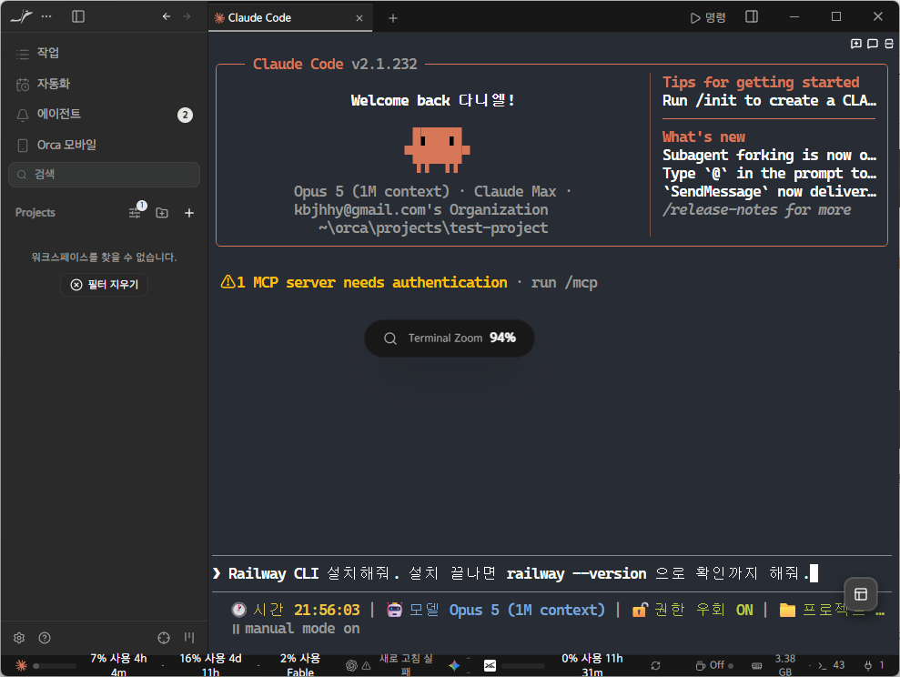Click the 0% 사용 11h usage entry

coord(592,665)
